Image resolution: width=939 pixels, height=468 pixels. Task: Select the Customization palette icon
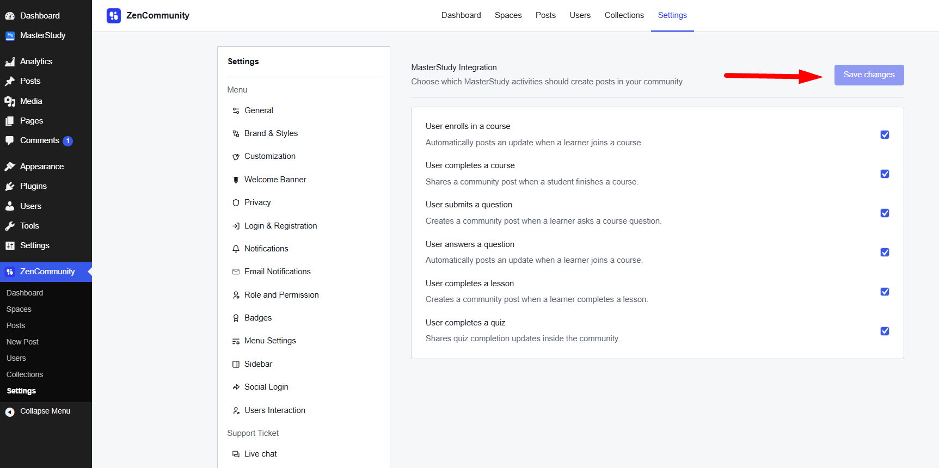pyautogui.click(x=236, y=157)
